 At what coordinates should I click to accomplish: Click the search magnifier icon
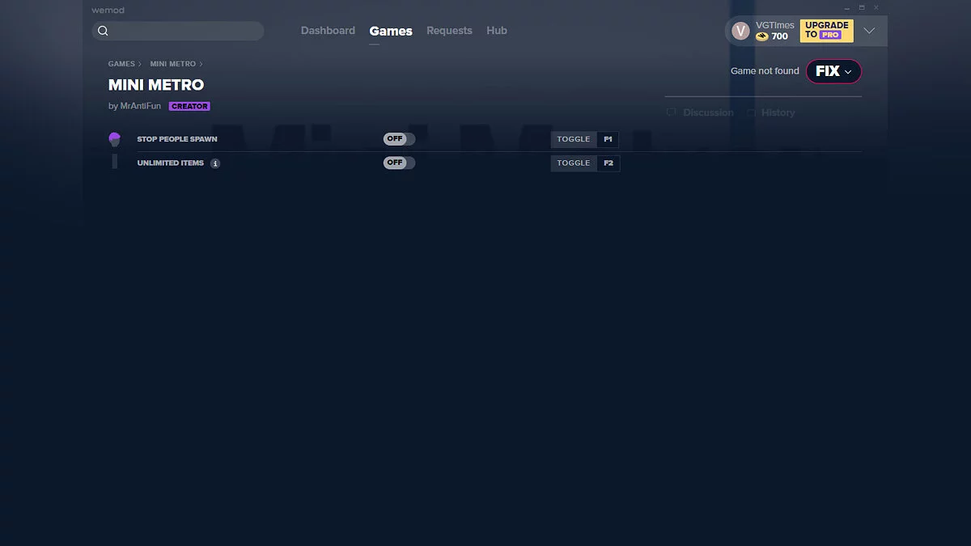tap(103, 31)
